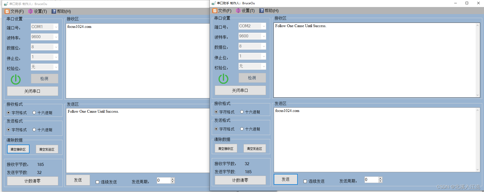Open 文件(F) menu in COM2 window

point(222,11)
